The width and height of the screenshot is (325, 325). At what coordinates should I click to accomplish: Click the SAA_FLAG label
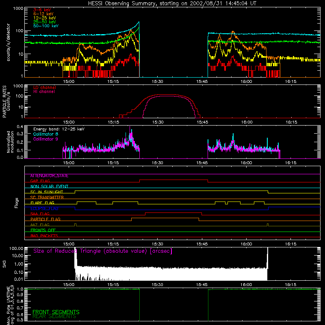(40, 214)
